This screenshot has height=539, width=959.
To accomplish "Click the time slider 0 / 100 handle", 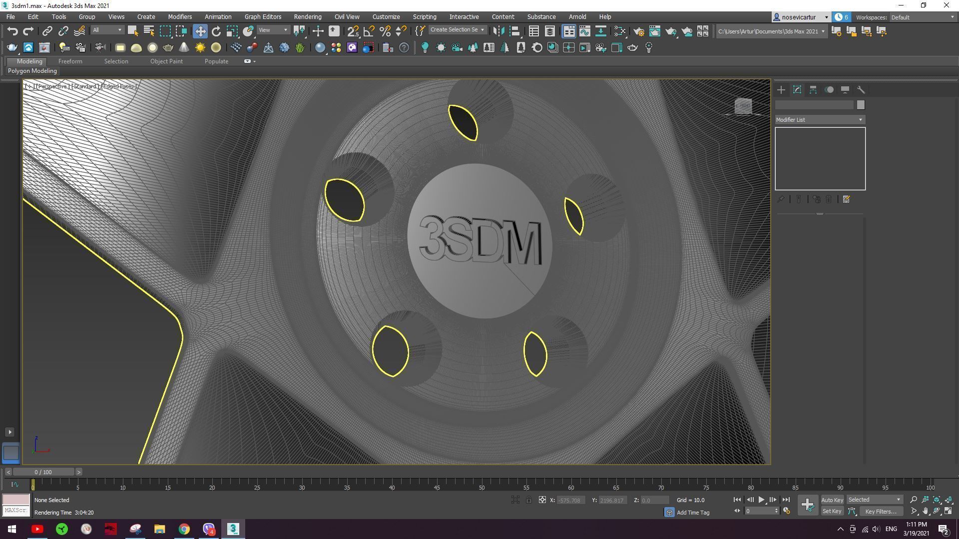I will pyautogui.click(x=43, y=472).
